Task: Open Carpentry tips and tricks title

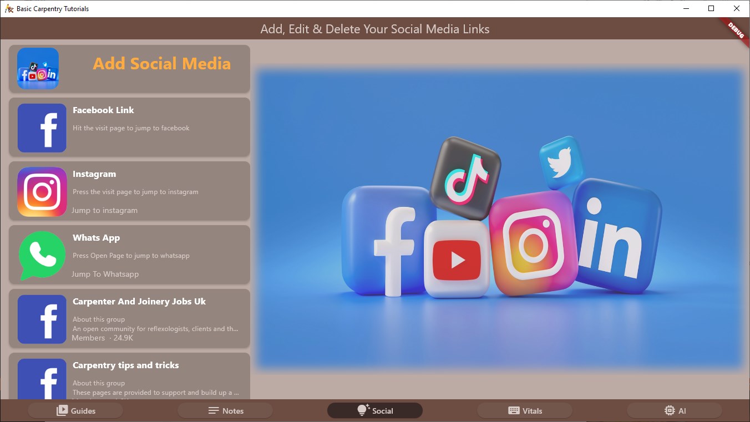Action: (126, 365)
